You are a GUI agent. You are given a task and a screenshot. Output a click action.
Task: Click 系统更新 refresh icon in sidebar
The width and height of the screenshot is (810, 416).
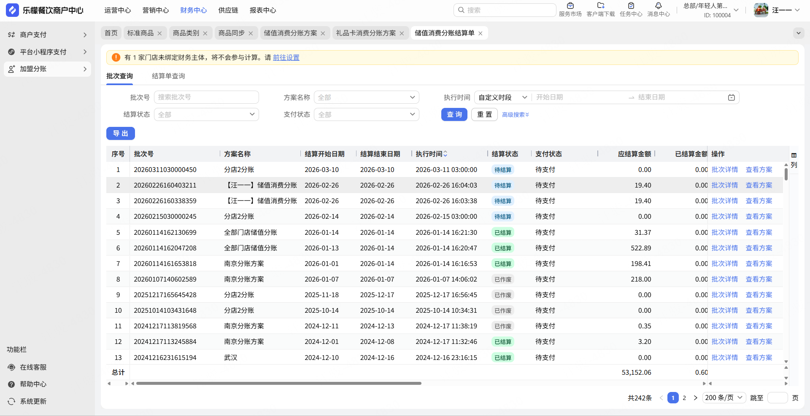[x=12, y=402]
